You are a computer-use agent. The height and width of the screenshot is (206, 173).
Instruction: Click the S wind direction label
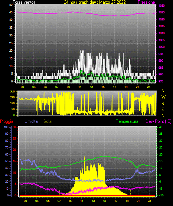click(x=163, y=104)
